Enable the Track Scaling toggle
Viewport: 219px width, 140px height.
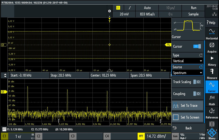pyautogui.click(x=197, y=82)
